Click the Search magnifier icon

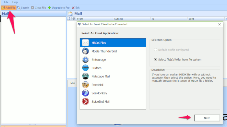tap(19, 8)
